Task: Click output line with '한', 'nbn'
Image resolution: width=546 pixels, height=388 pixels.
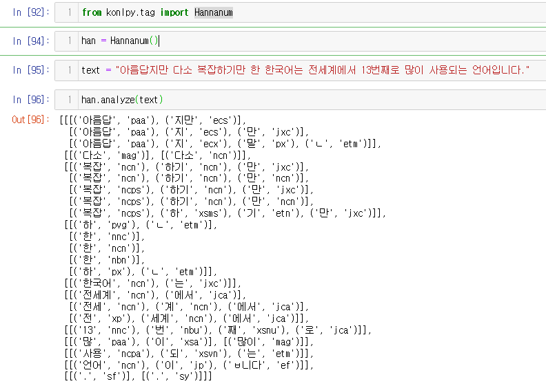Action: [107, 260]
